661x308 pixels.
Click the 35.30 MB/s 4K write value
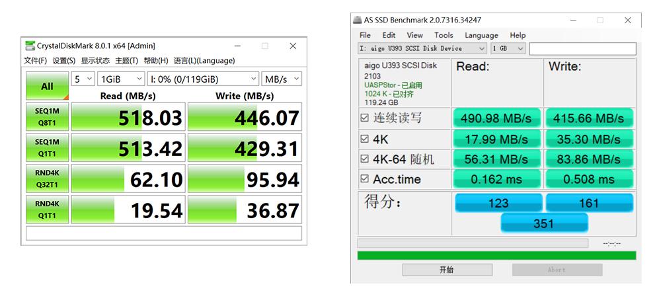click(x=589, y=139)
